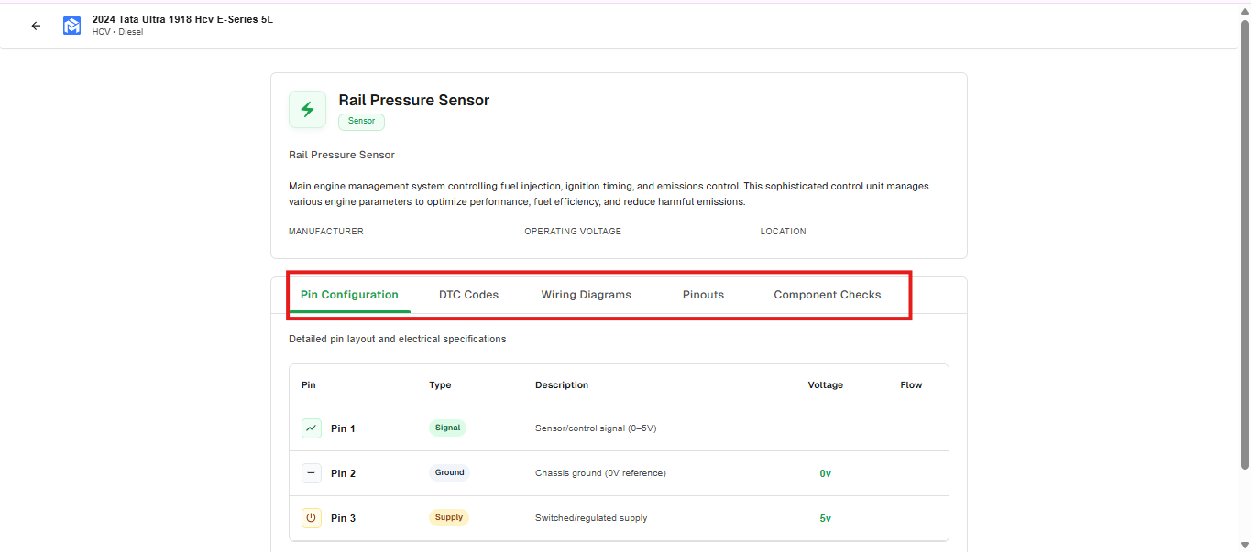
Task: Select the Ground badge for Pin 2
Action: [x=449, y=471]
